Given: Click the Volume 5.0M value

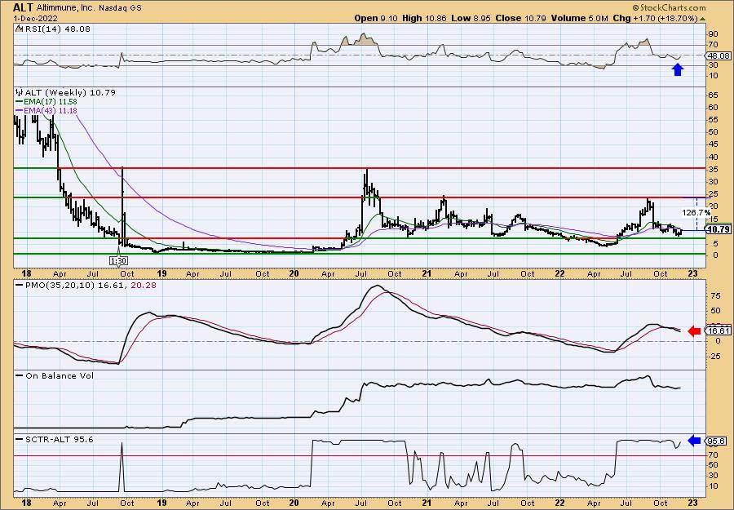Looking at the screenshot, I should pos(580,18).
